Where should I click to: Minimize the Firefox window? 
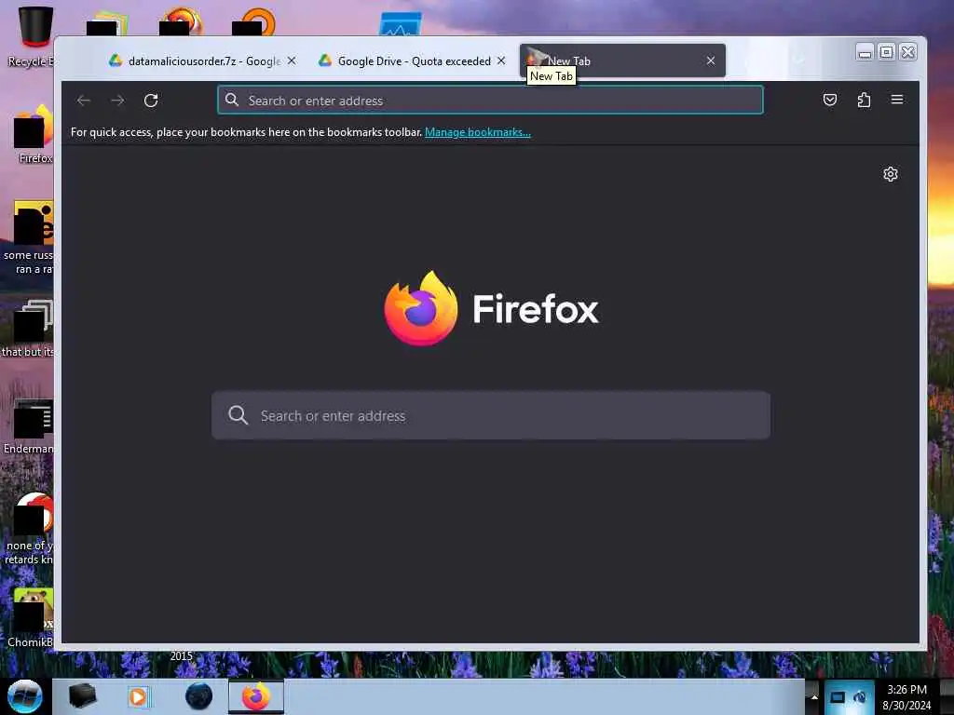[864, 53]
